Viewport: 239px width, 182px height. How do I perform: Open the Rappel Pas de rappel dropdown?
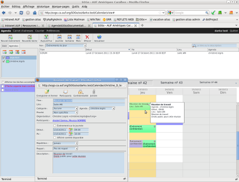coord(65,148)
